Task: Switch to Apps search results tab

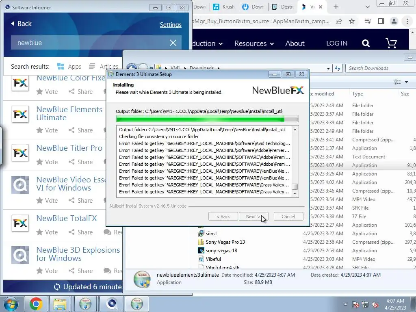Action: [69, 66]
